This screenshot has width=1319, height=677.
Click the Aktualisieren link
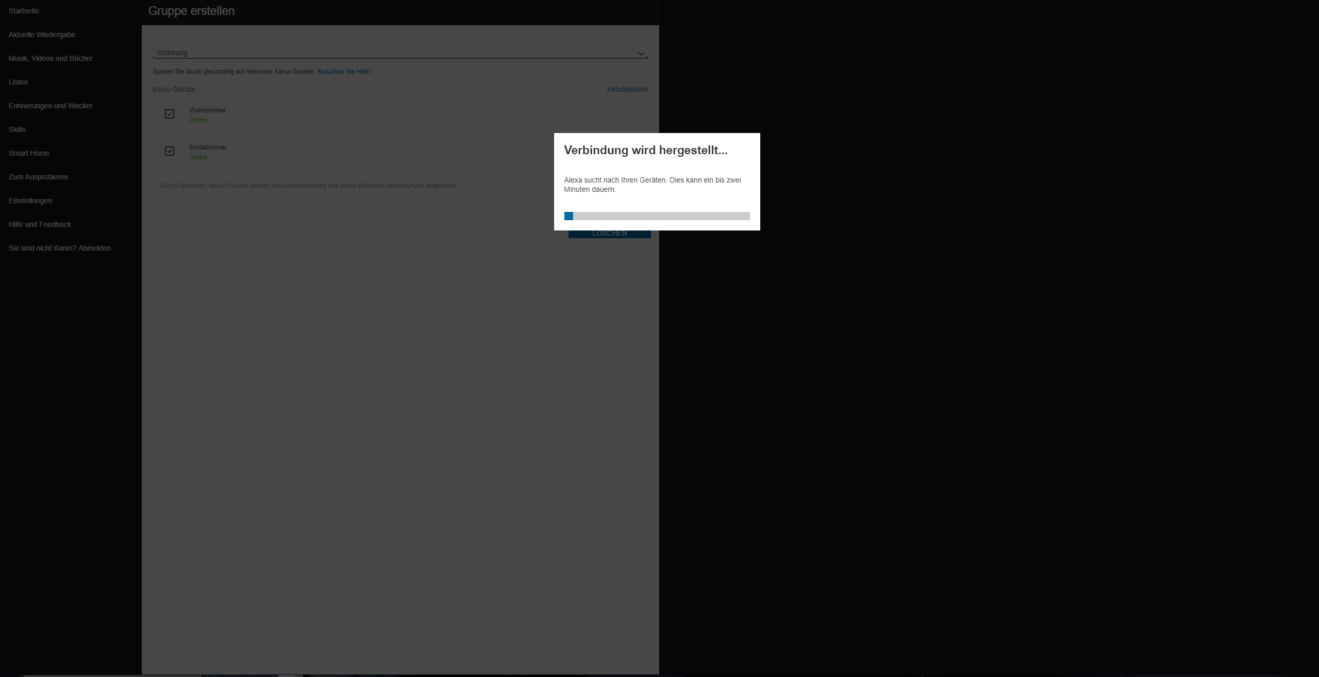(x=627, y=89)
